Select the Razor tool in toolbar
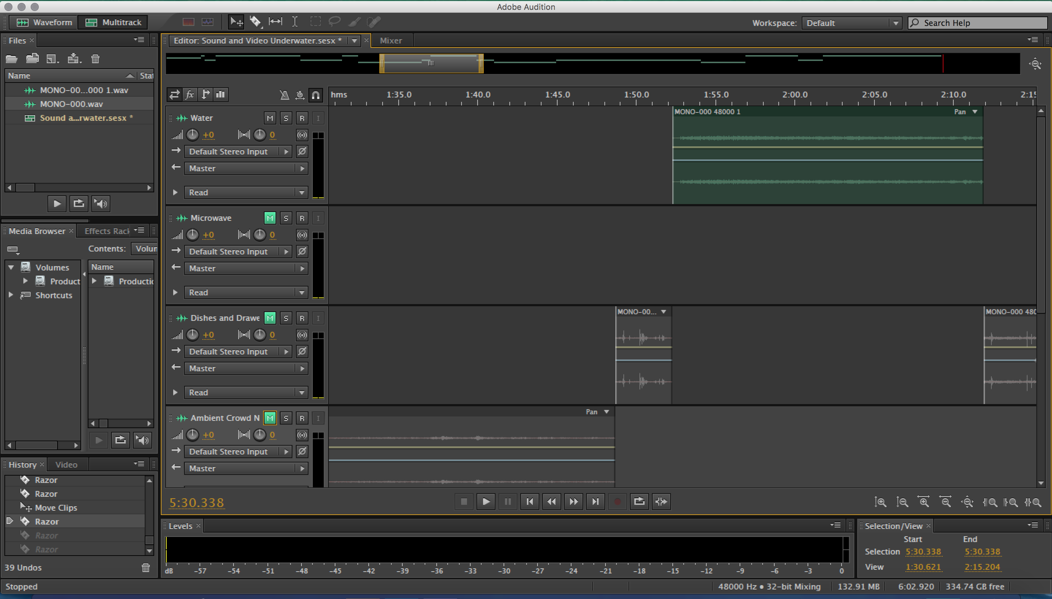Viewport: 1052px width, 599px height. point(255,22)
